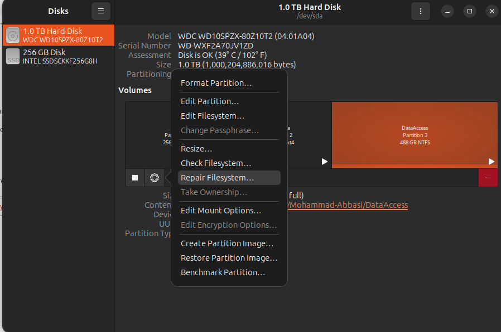Click the red delete partition minus button
The width and height of the screenshot is (501, 332).
[488, 178]
